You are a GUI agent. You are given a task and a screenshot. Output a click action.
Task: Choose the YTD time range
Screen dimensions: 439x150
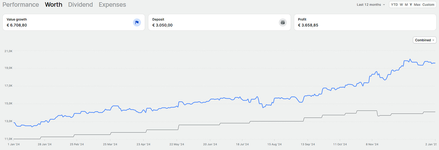[394, 5]
